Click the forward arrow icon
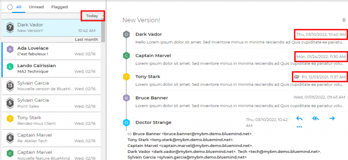This screenshot has width=348, height=160. point(332,119)
